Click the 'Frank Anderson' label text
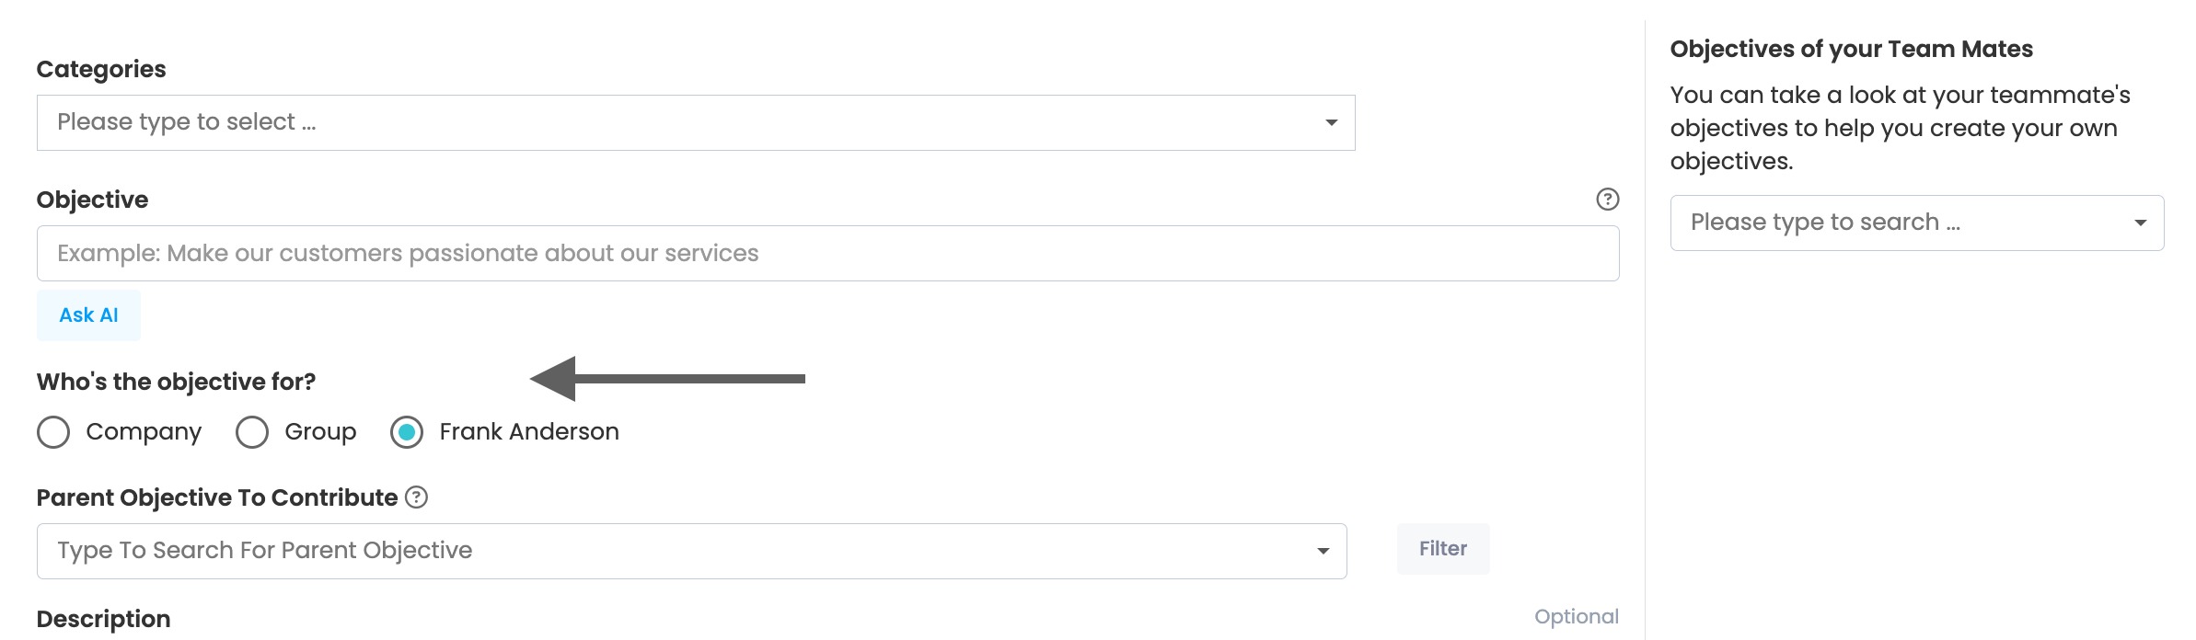 point(528,432)
